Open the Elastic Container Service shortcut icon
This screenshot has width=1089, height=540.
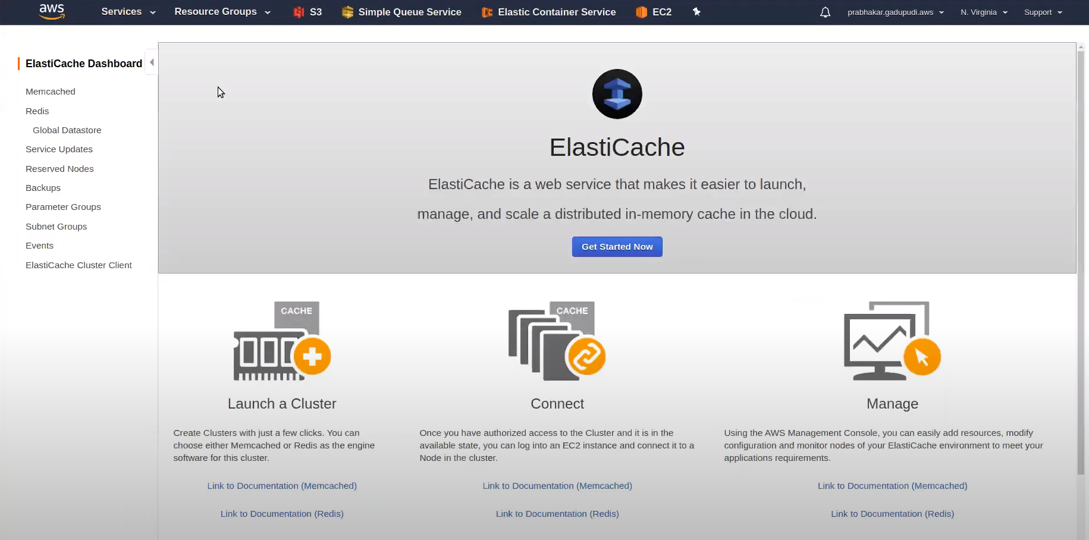487,12
